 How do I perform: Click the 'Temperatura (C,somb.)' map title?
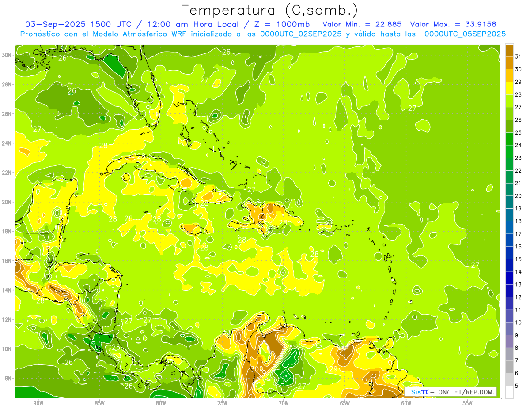270,10
